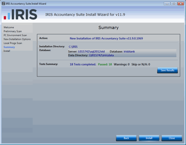The height and width of the screenshot is (145, 186).
Task: Go back to the previous page
Action: [x=126, y=138]
